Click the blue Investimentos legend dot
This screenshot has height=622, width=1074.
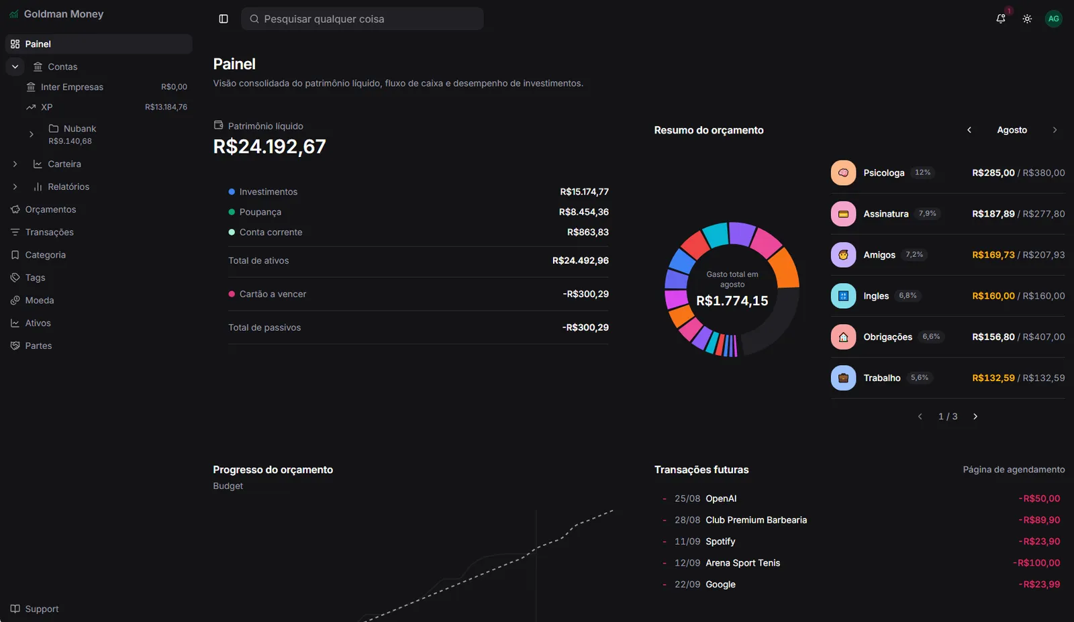[232, 192]
